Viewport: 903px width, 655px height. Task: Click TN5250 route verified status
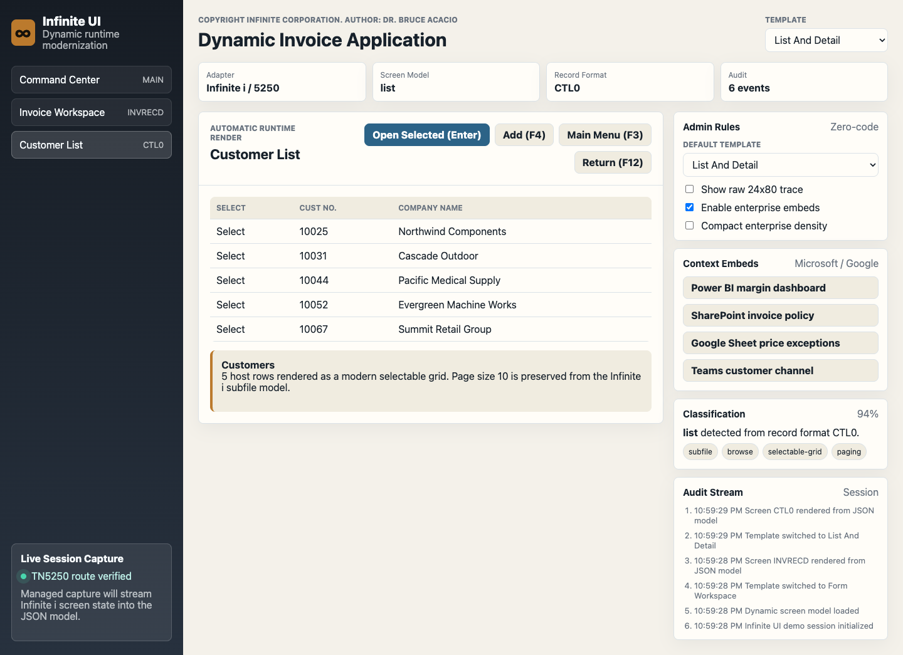[82, 576]
